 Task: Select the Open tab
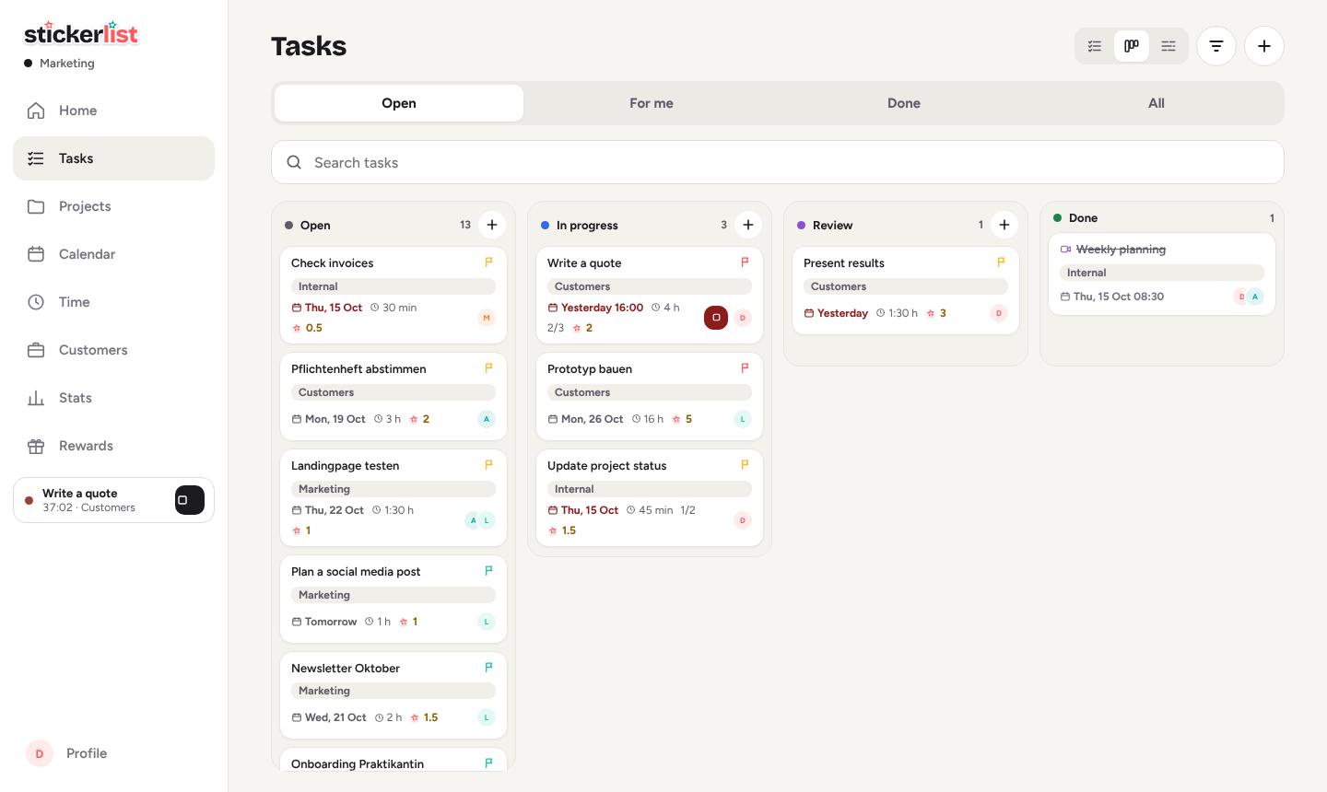(399, 103)
